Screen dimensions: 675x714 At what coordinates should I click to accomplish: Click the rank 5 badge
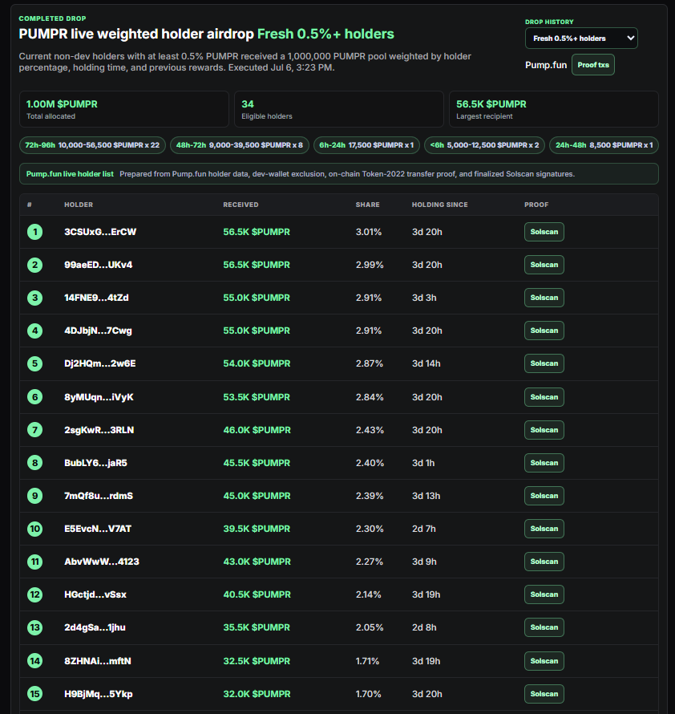[35, 363]
